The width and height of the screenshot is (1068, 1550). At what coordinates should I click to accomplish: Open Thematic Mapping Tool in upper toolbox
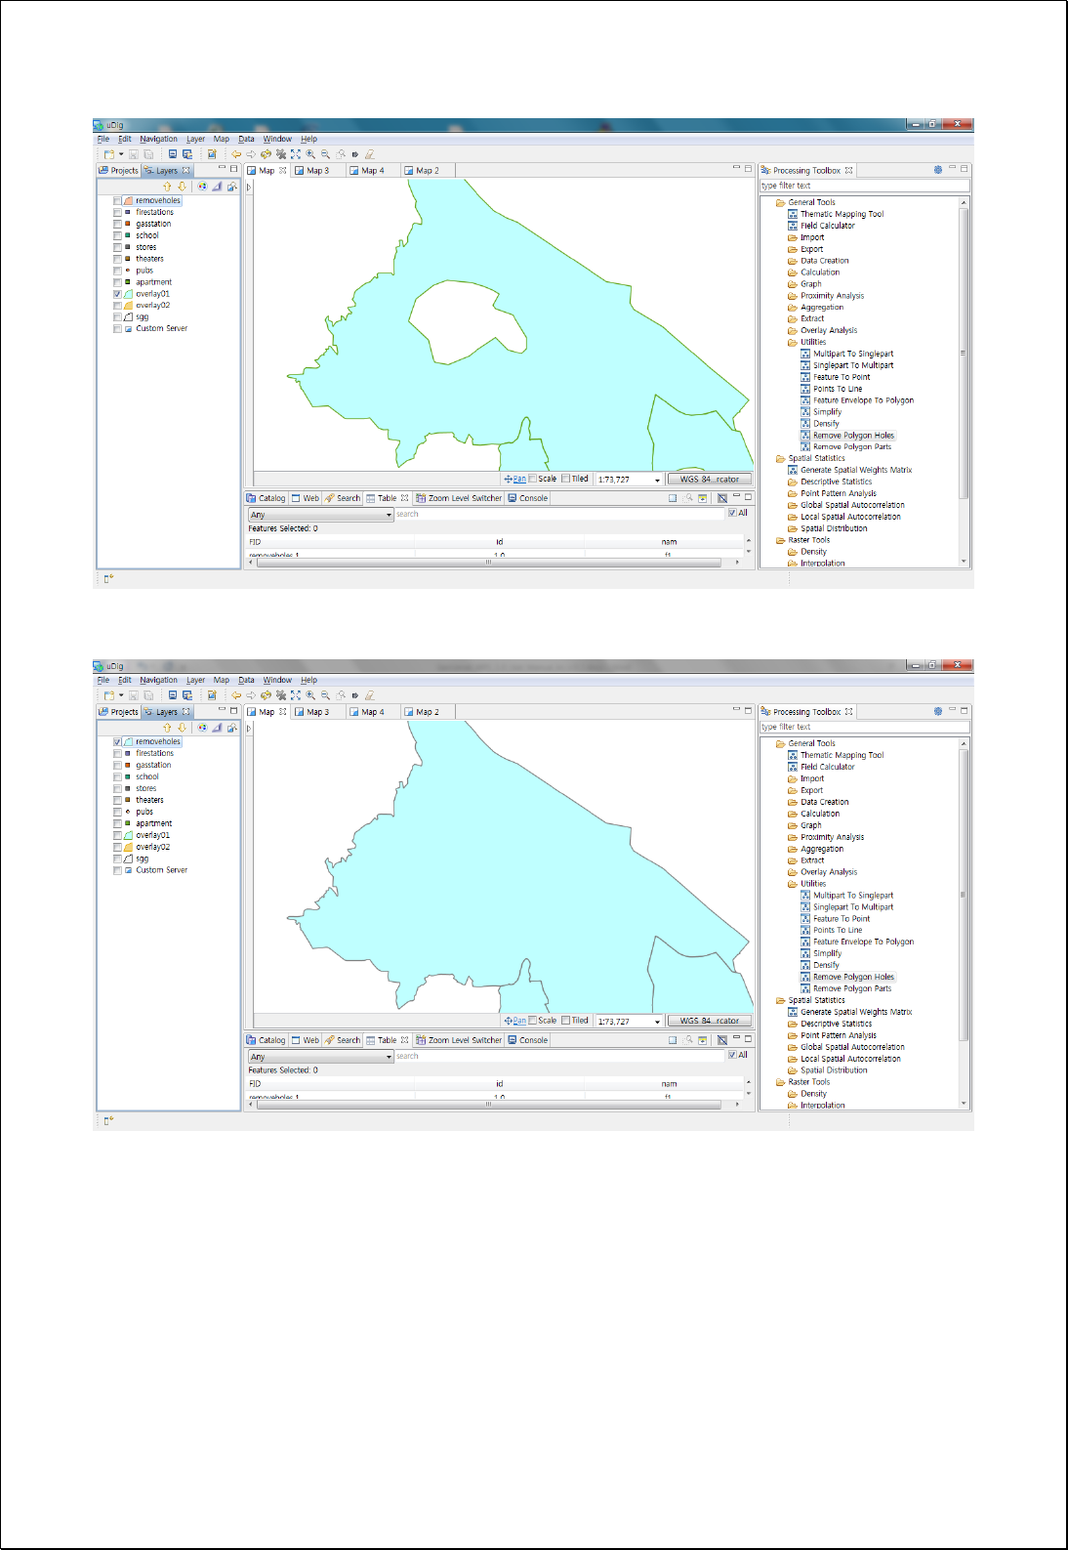point(842,214)
